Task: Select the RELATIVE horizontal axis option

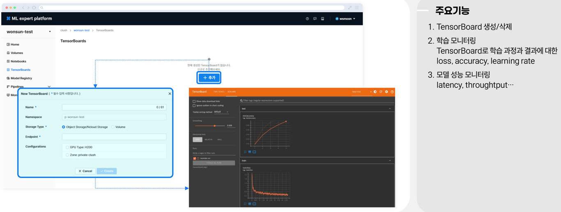Action: click(x=209, y=140)
